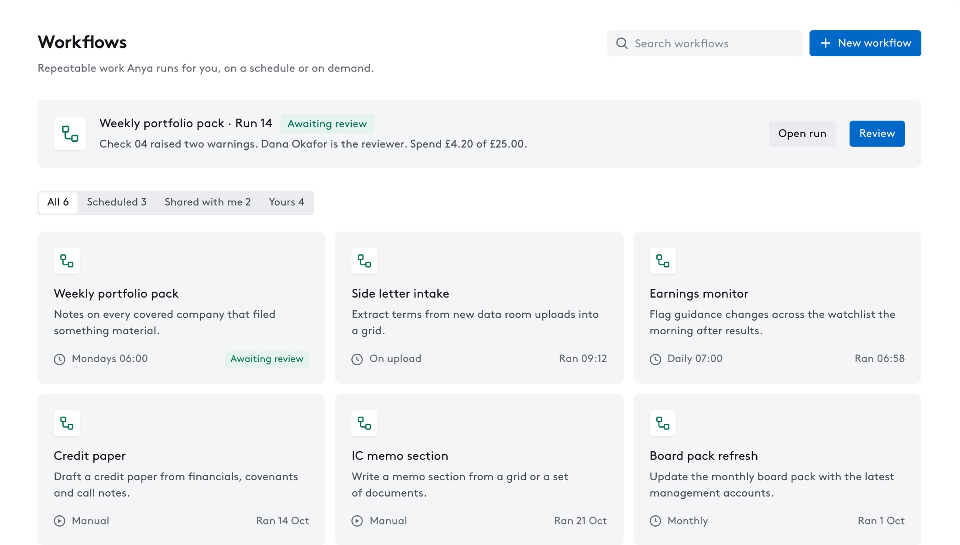The width and height of the screenshot is (960, 545).
Task: Click the play icon beside Credit paper Manual
Action: click(59, 521)
